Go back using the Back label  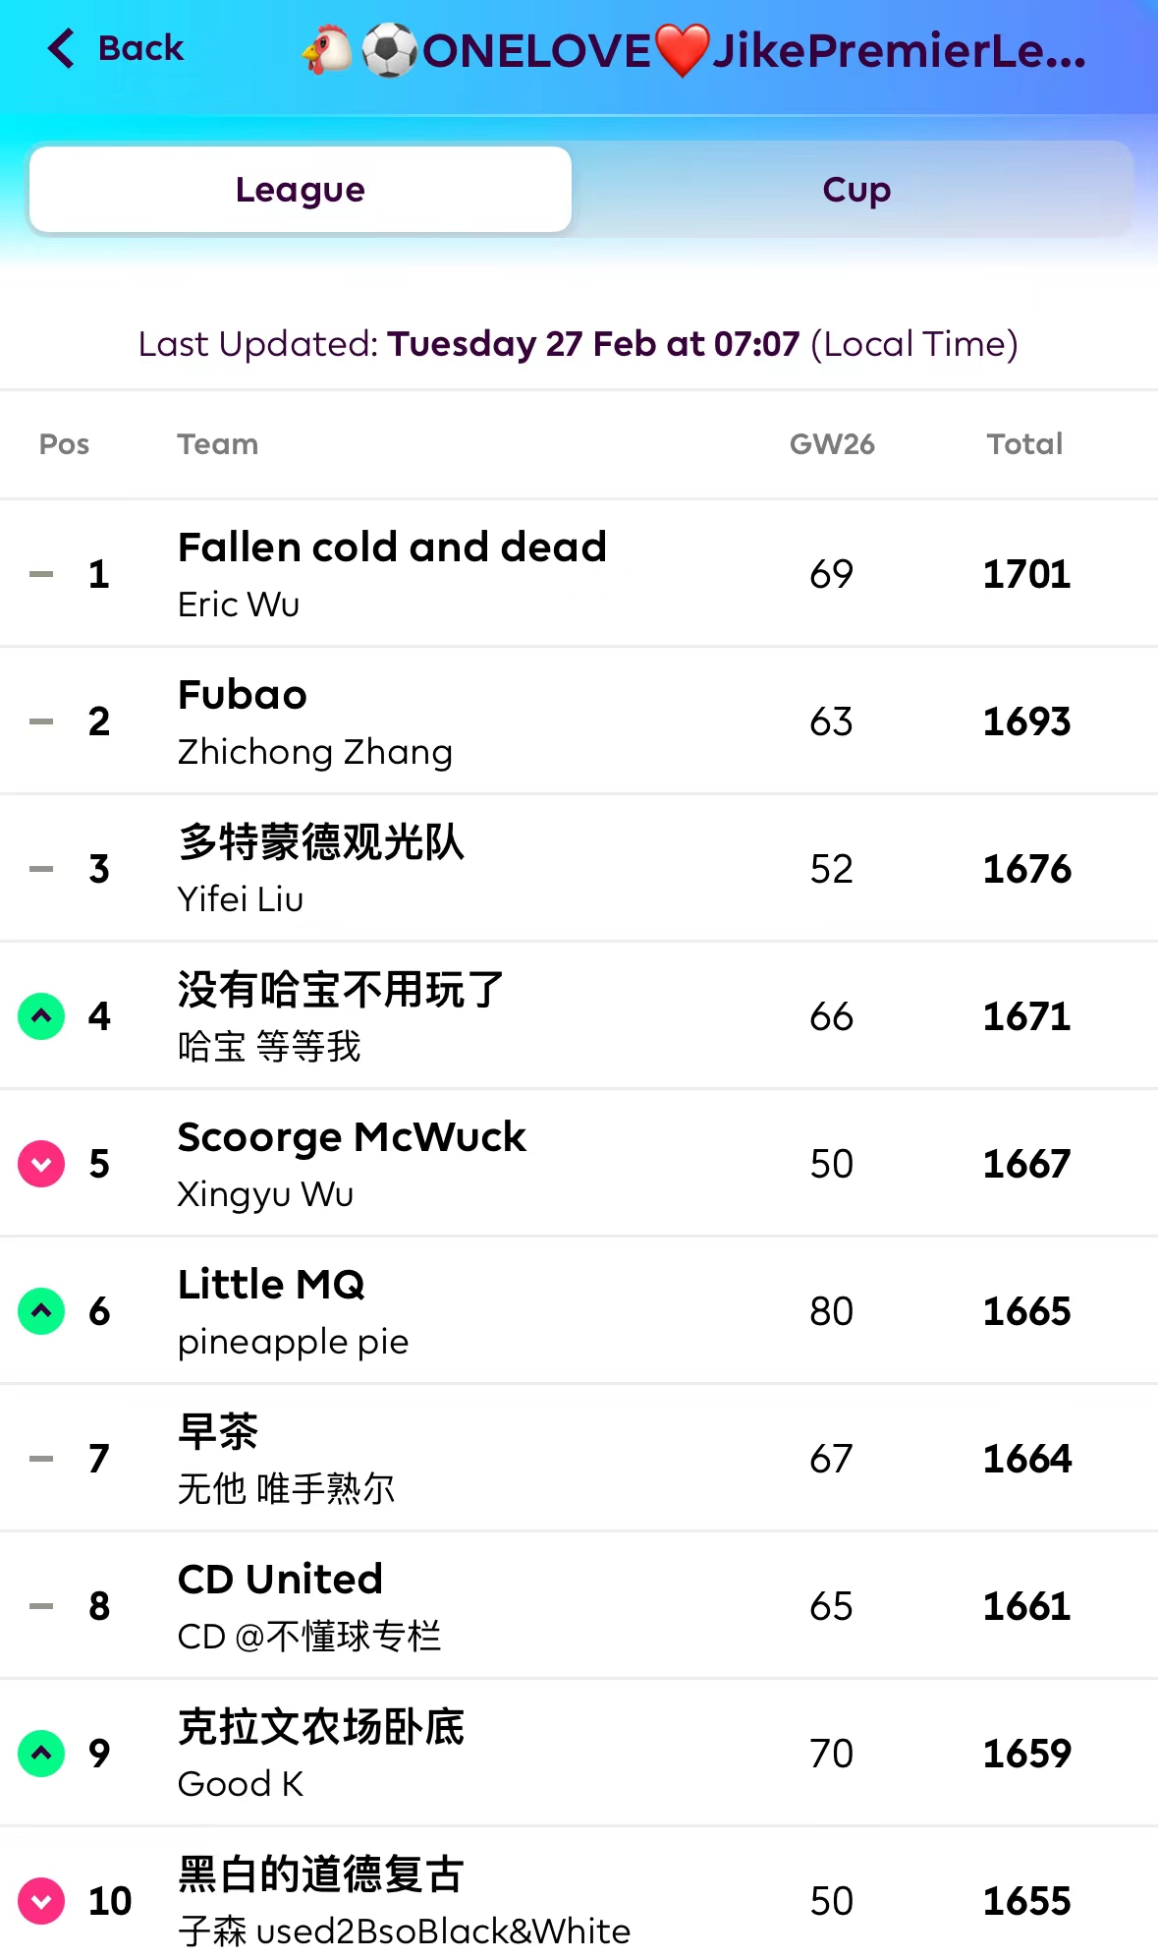click(x=140, y=48)
